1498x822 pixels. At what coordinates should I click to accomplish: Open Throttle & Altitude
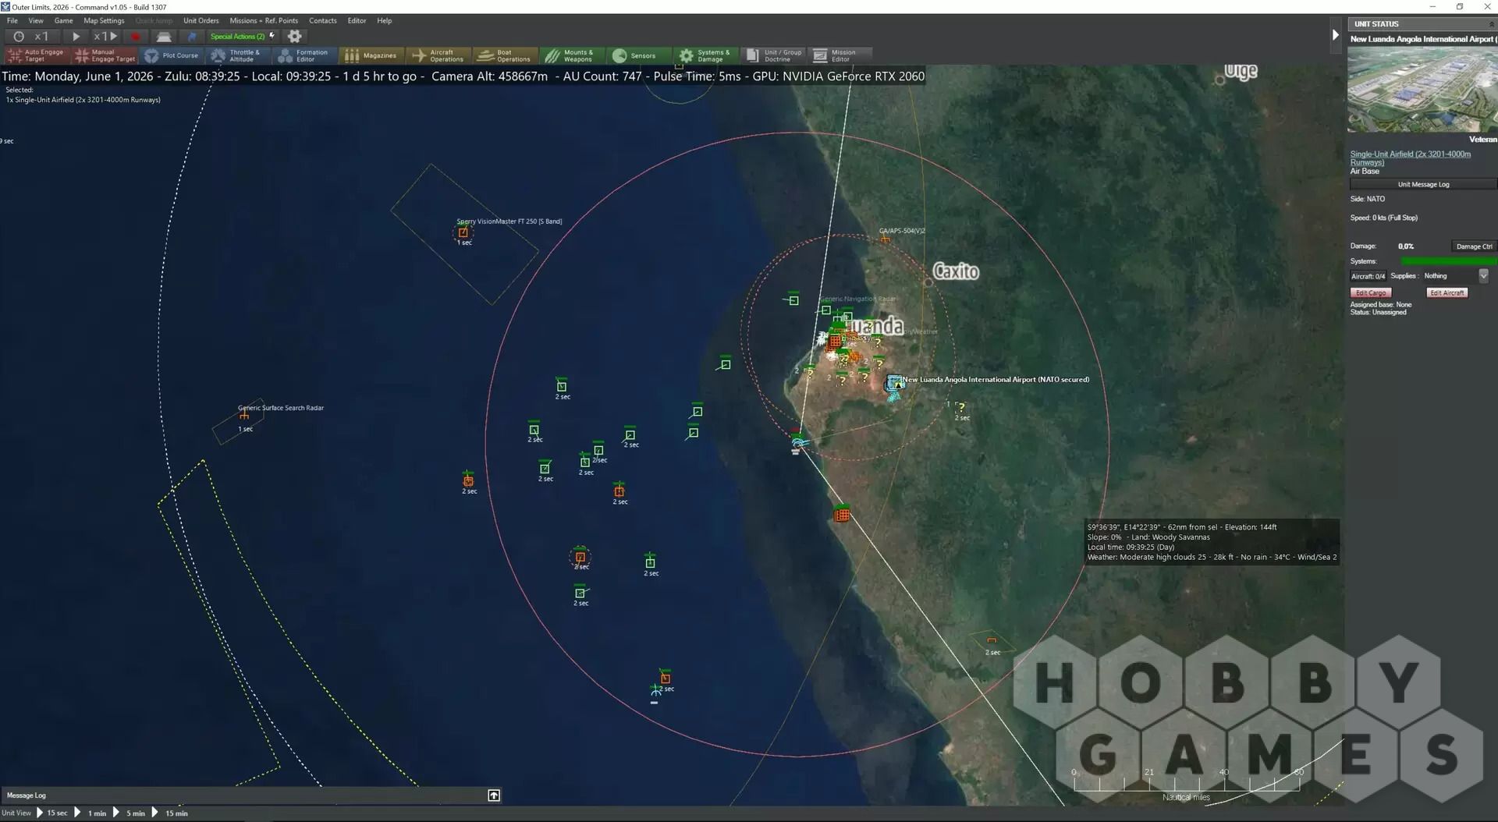pos(238,55)
